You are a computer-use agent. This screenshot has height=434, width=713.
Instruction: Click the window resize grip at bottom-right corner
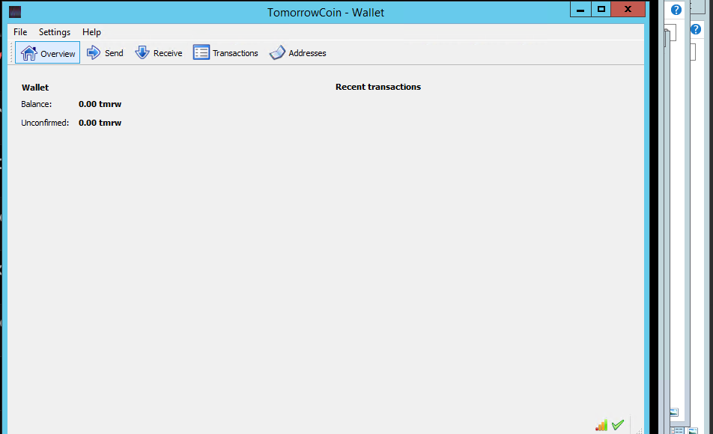639,430
